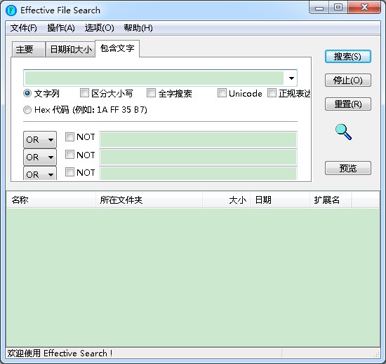Focus the second NOT condition text field
The width and height of the screenshot is (386, 364).
pos(198,157)
